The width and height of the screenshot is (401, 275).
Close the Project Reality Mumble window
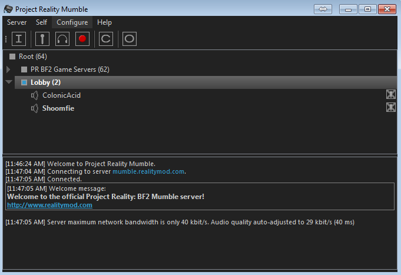tap(387, 9)
